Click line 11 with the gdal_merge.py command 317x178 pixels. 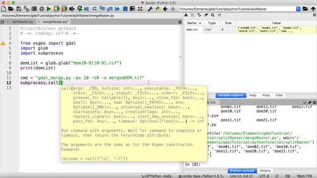pos(82,78)
